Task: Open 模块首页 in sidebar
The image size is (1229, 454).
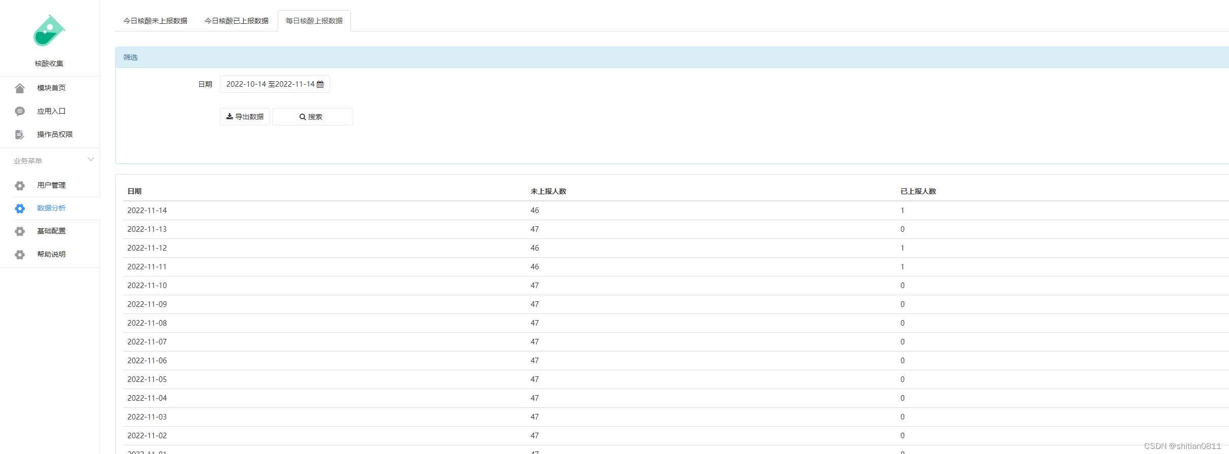Action: [51, 88]
